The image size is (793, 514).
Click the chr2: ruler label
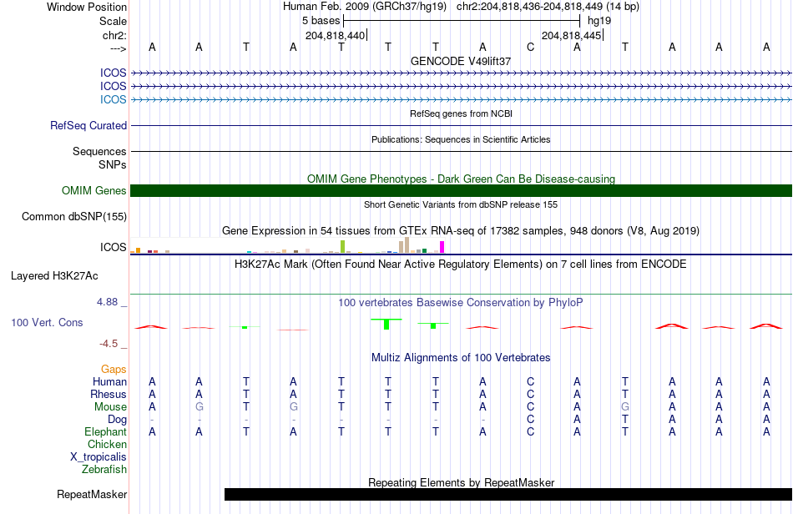[114, 35]
